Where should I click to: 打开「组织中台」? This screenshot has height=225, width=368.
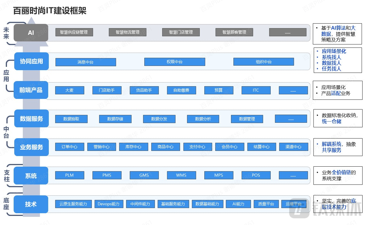pos(263,61)
